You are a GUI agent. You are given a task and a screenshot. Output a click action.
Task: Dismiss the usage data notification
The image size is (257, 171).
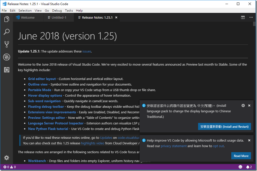(x=249, y=140)
